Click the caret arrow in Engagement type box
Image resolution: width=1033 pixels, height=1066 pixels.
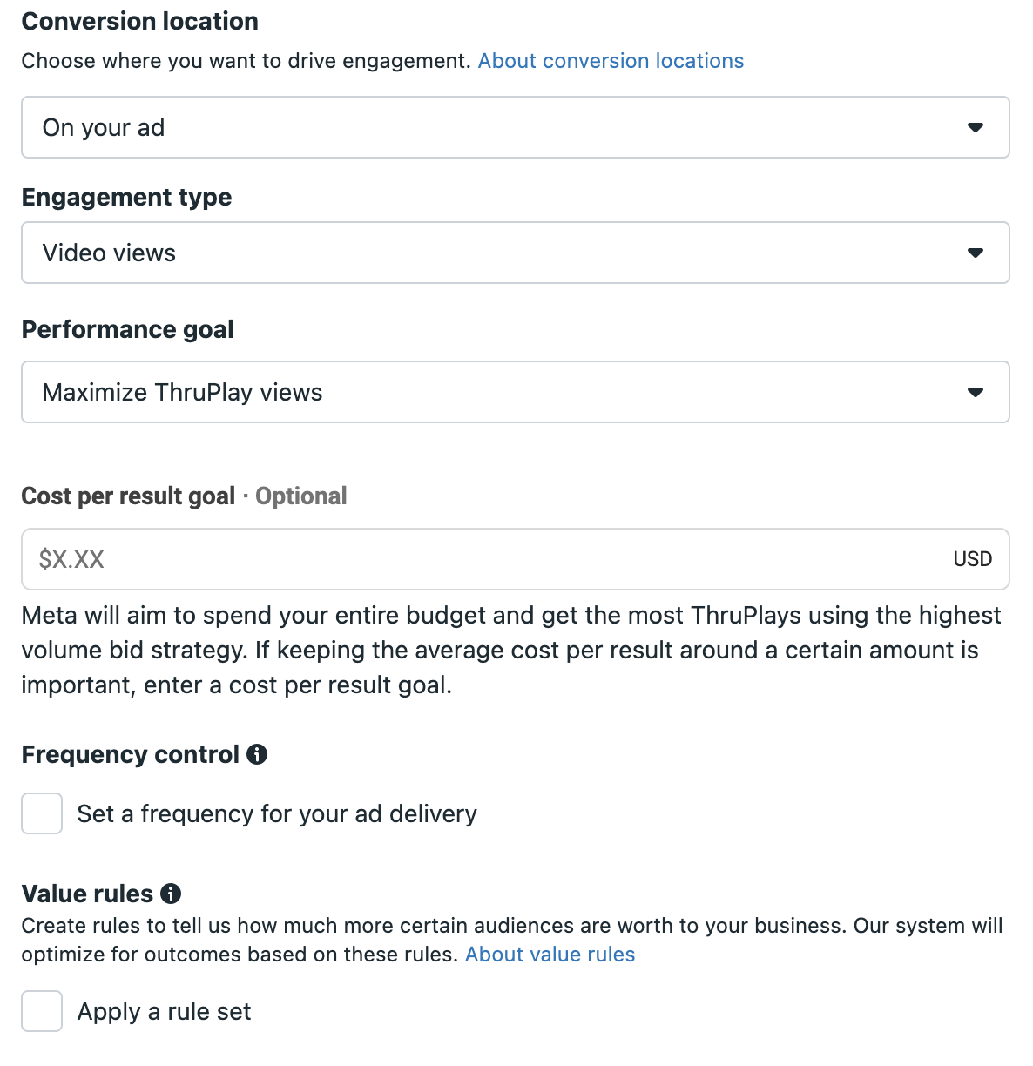[976, 253]
